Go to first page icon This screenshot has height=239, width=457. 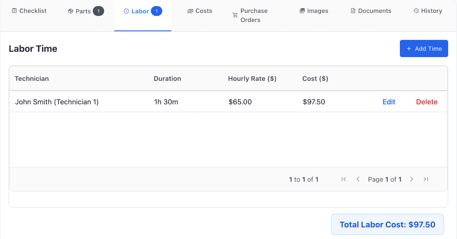pos(343,179)
